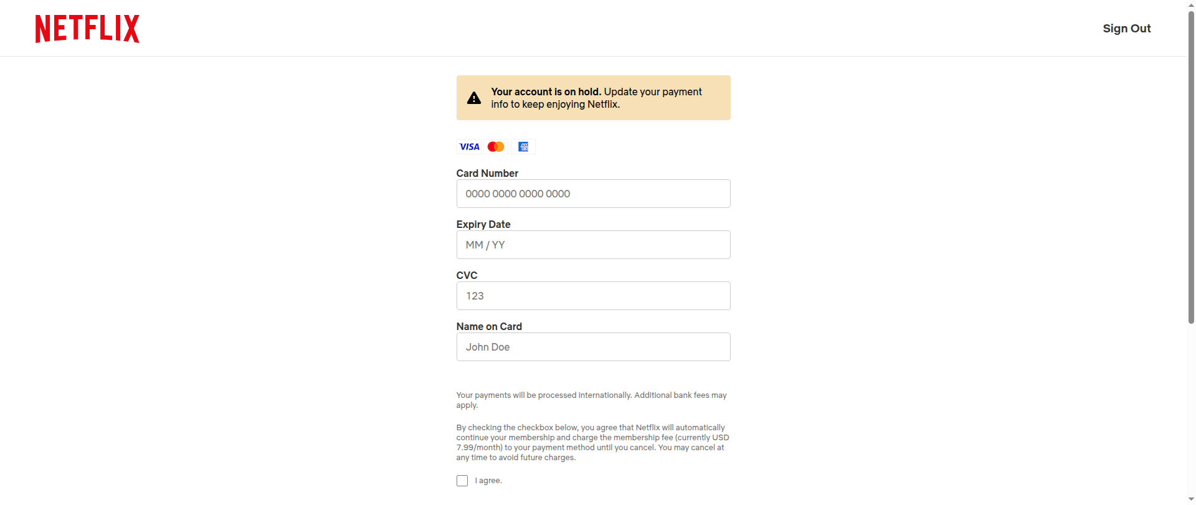This screenshot has height=505, width=1196.
Task: Click the "Card Number" field label
Action: (487, 173)
